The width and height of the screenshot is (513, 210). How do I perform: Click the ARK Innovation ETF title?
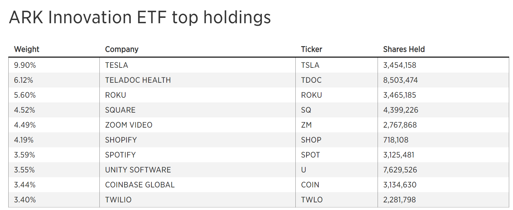click(140, 17)
